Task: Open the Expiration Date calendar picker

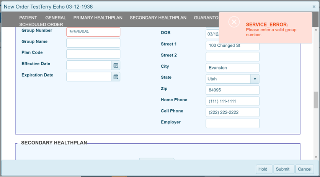Action: 116,77
